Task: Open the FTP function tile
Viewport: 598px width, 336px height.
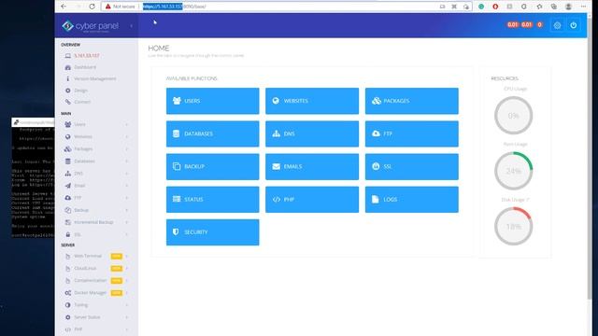Action: coord(411,133)
